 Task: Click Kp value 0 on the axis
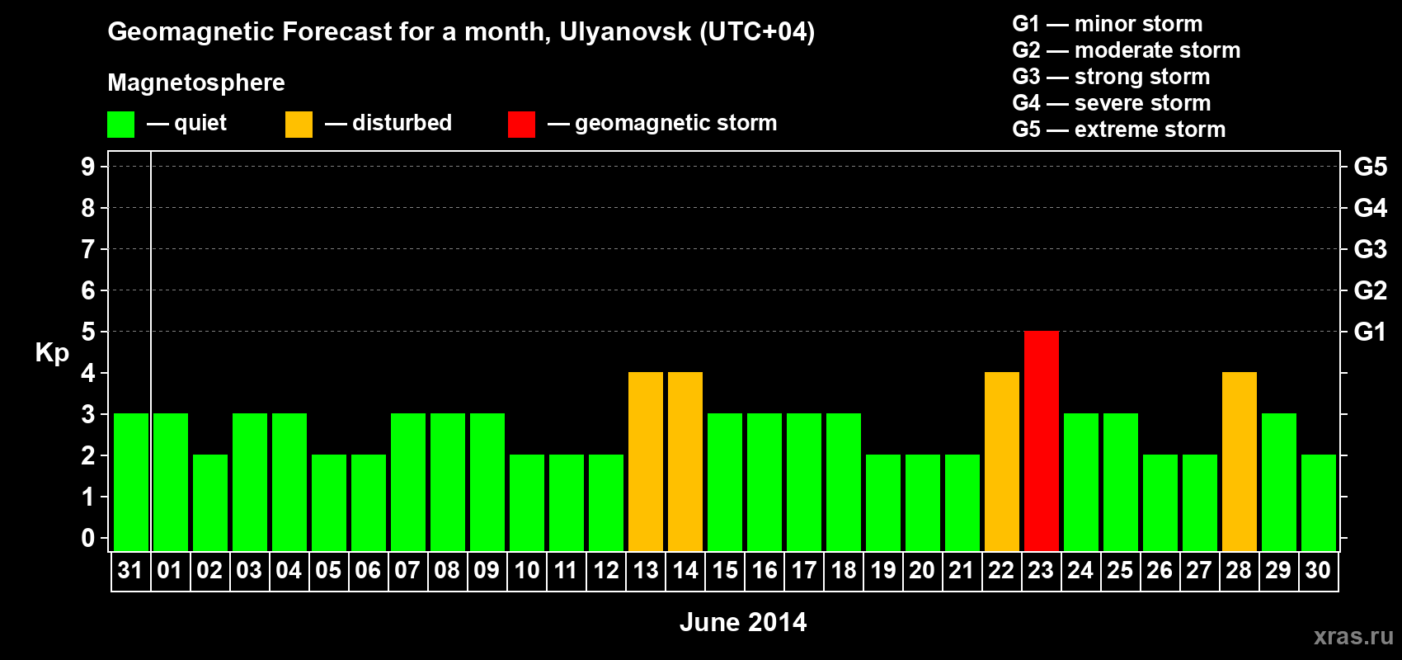click(x=88, y=538)
